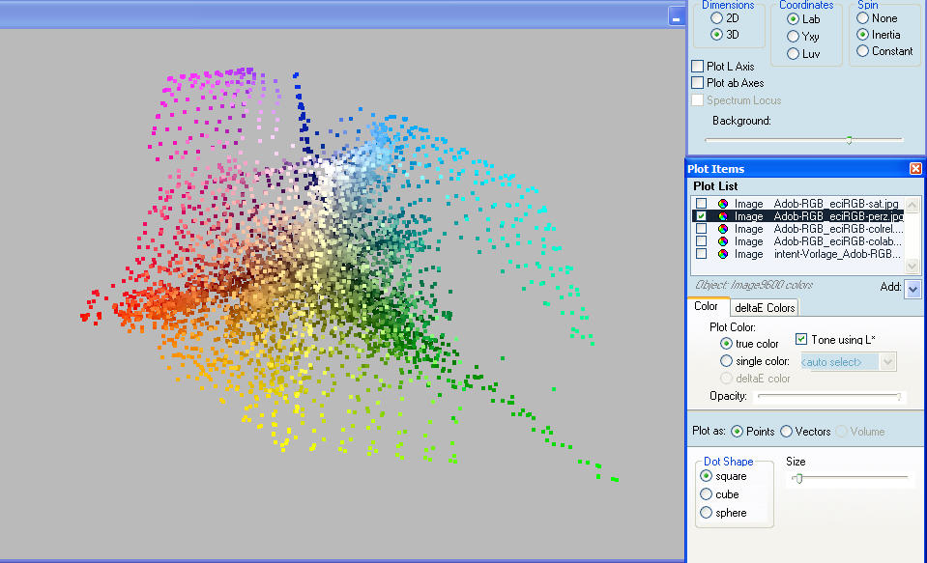Image resolution: width=927 pixels, height=563 pixels.
Task: Switch to the deltaE Colors tab
Action: 763,307
